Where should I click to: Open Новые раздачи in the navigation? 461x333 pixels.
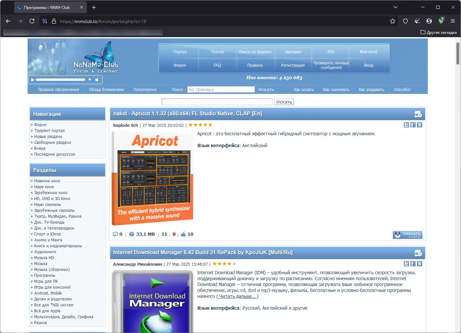[48, 137]
